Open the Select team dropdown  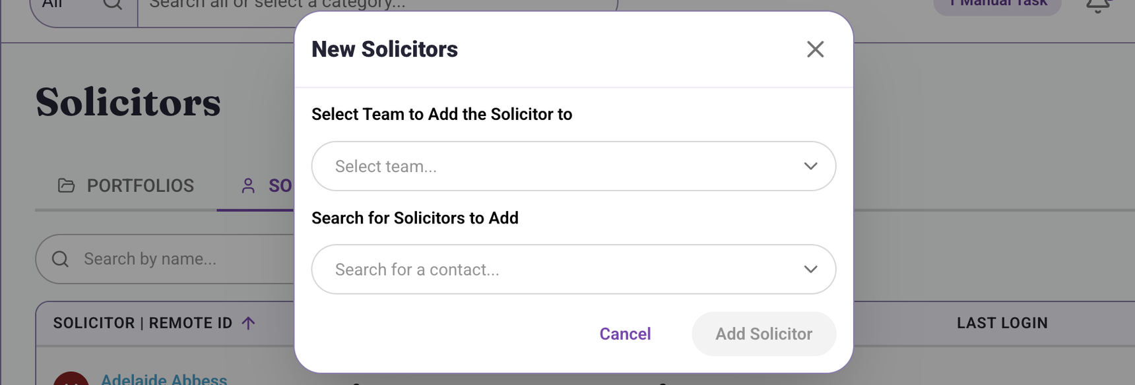[573, 166]
